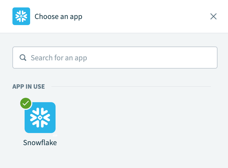Click the Snowflake label text

40,143
